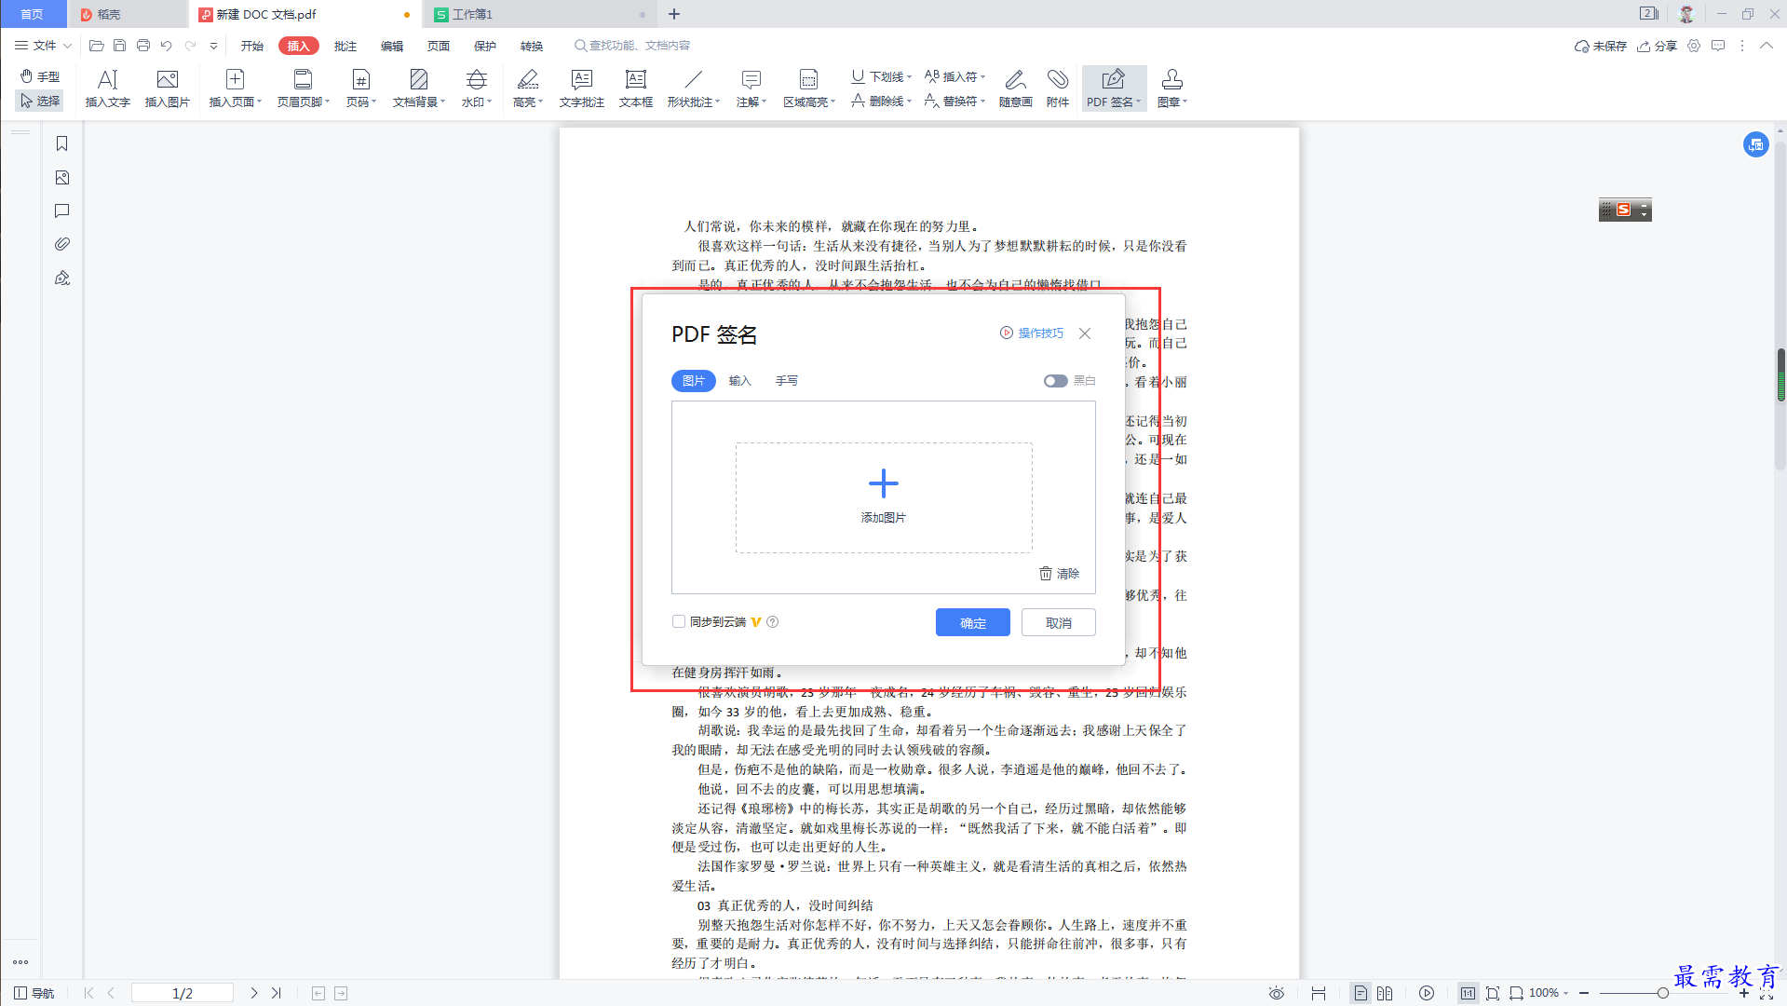The width and height of the screenshot is (1787, 1006).
Task: Select the Hand tool (手型)
Action: click(40, 76)
